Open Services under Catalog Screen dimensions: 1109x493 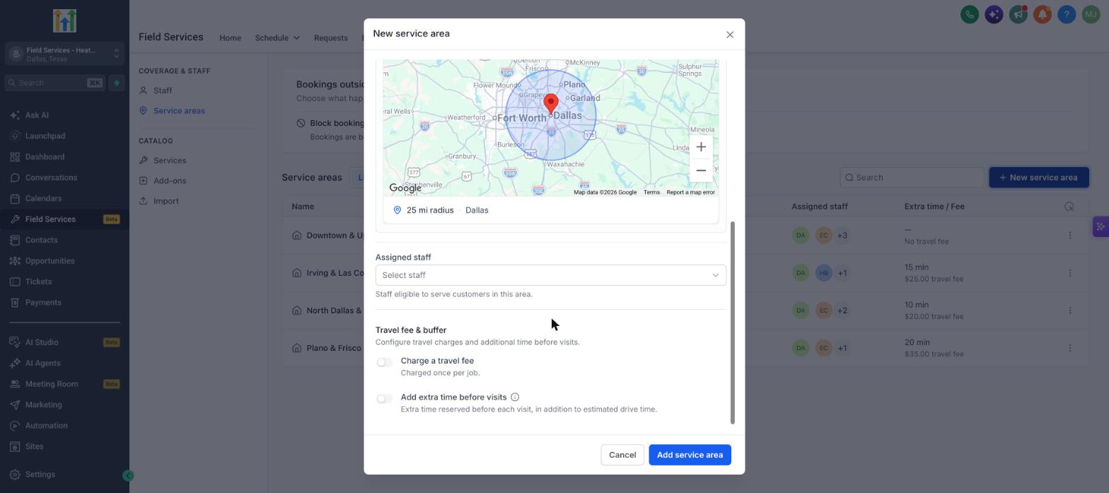170,161
